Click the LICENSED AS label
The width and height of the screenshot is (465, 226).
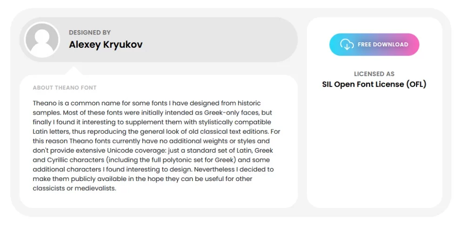[374, 74]
